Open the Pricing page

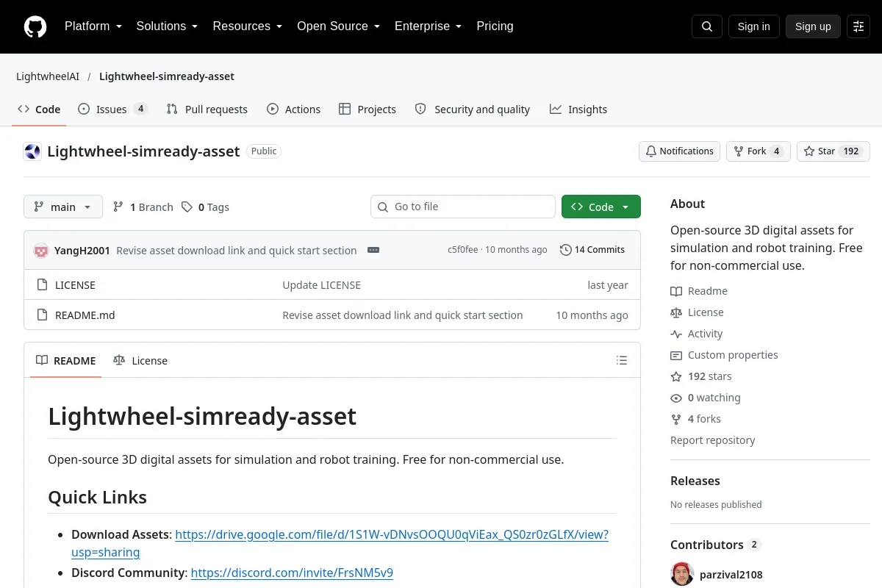[x=495, y=26]
